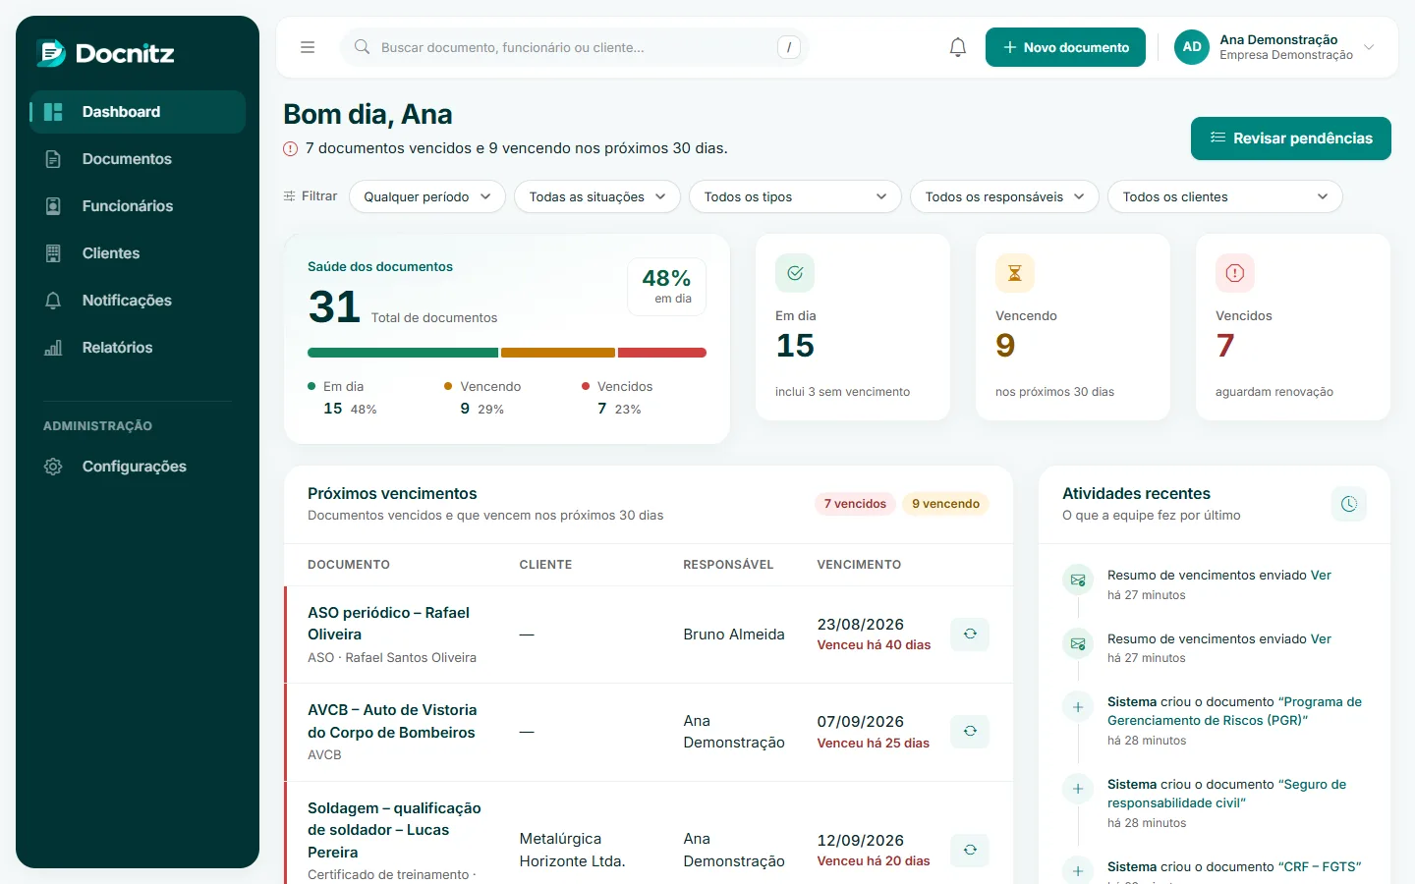
Task: Click plus icon beside Seguro de responsabilidade activity
Action: pos(1078,789)
